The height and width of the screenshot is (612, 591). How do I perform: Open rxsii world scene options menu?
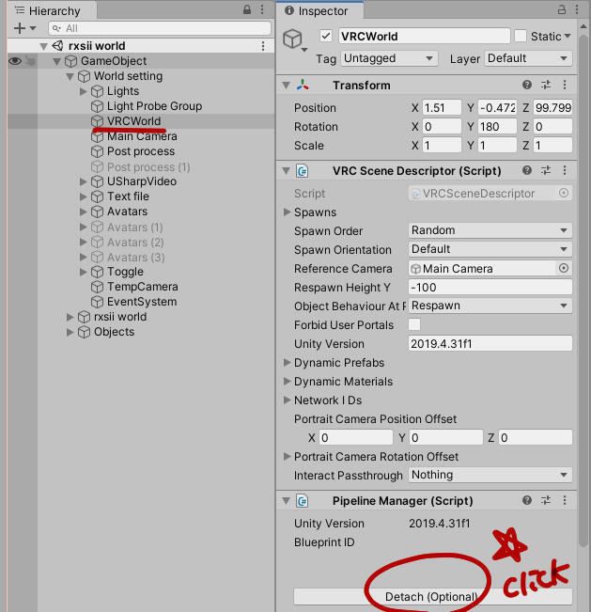click(263, 46)
